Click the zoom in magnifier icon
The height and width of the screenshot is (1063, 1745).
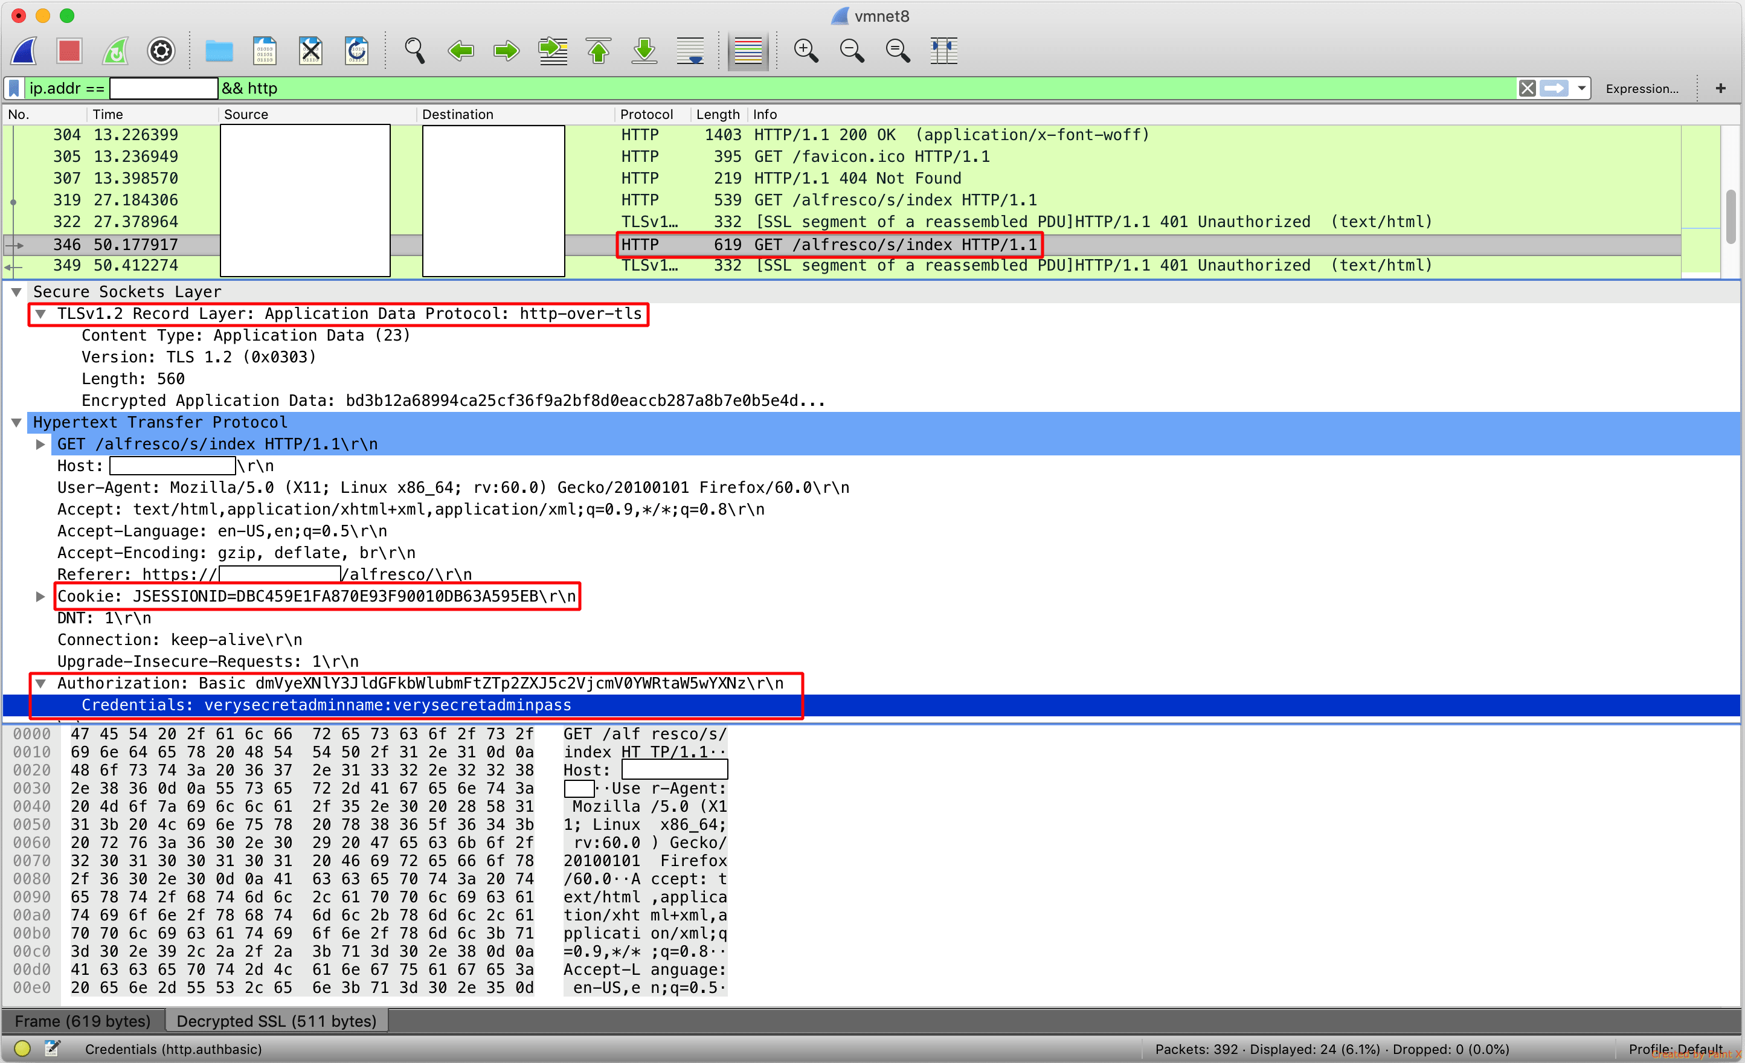click(805, 51)
